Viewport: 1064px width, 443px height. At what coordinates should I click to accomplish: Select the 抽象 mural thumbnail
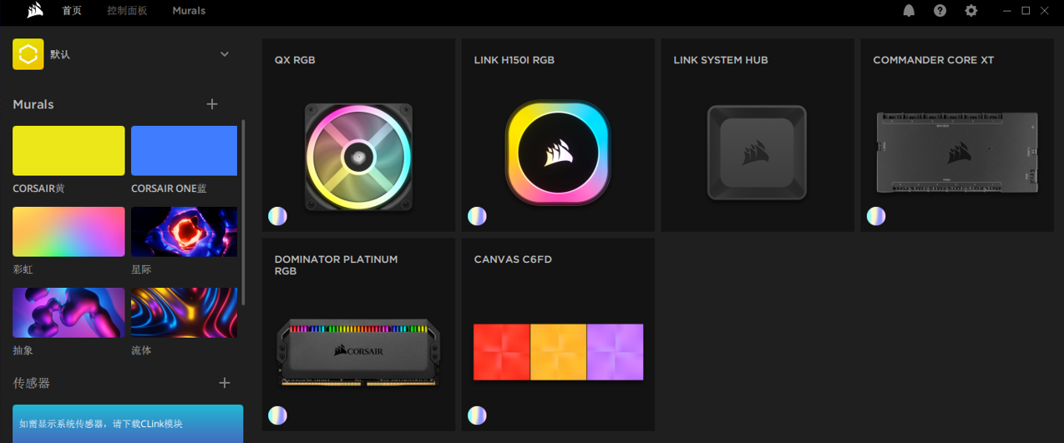point(68,313)
